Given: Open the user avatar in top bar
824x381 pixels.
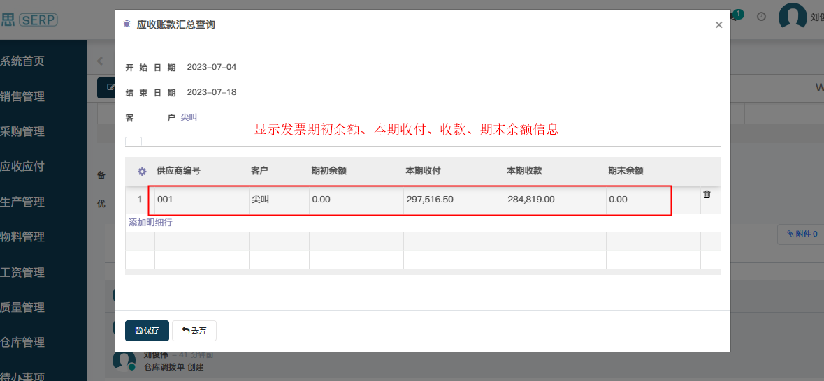Looking at the screenshot, I should [793, 17].
